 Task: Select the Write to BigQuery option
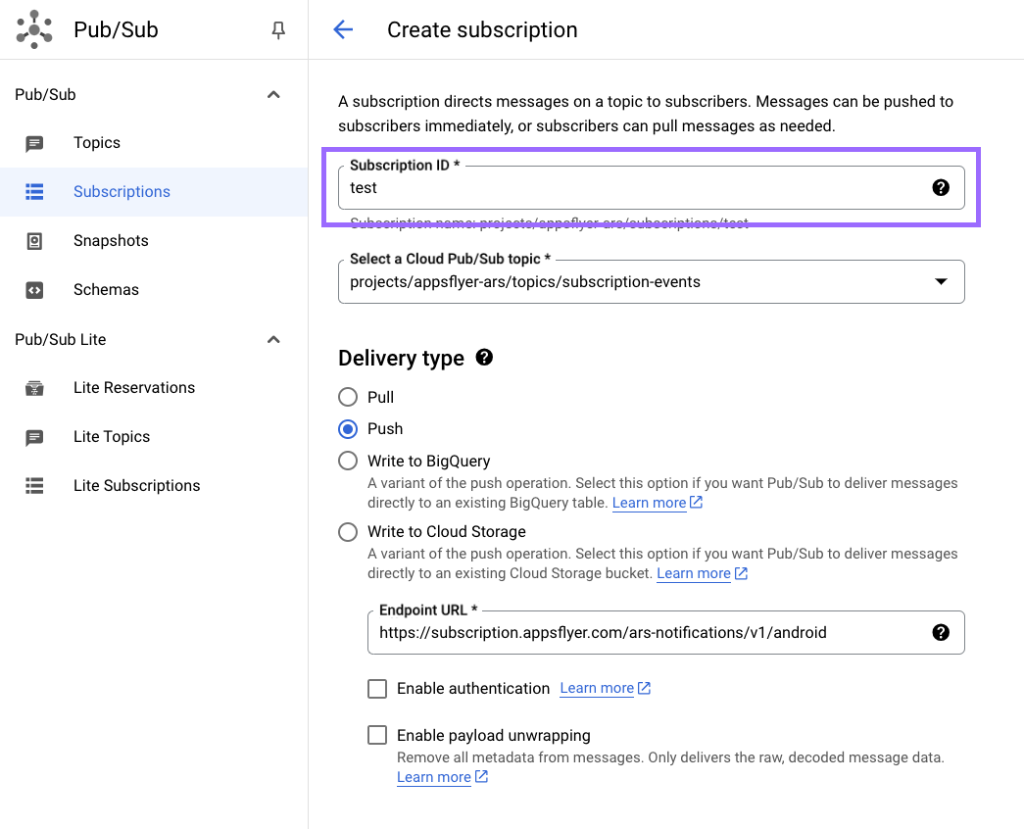348,461
